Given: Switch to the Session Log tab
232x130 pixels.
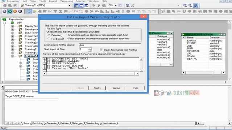Looking at the screenshot, I should coord(92,123).
